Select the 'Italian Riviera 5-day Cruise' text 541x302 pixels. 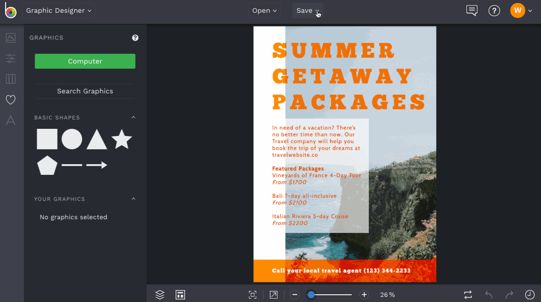click(310, 216)
